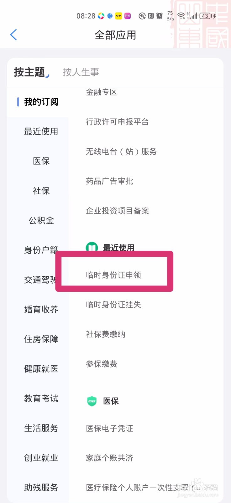The height and width of the screenshot is (503, 231).
Task: Open 社保费缴纳 service
Action: 106,334
